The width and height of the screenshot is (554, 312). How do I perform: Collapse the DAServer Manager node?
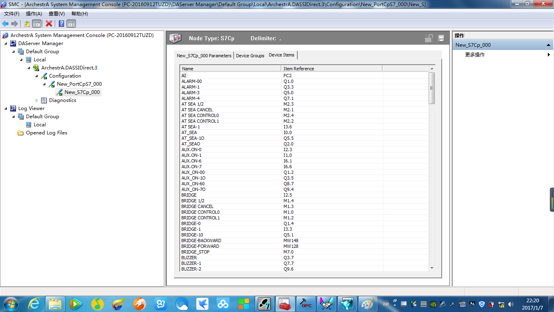click(6, 43)
